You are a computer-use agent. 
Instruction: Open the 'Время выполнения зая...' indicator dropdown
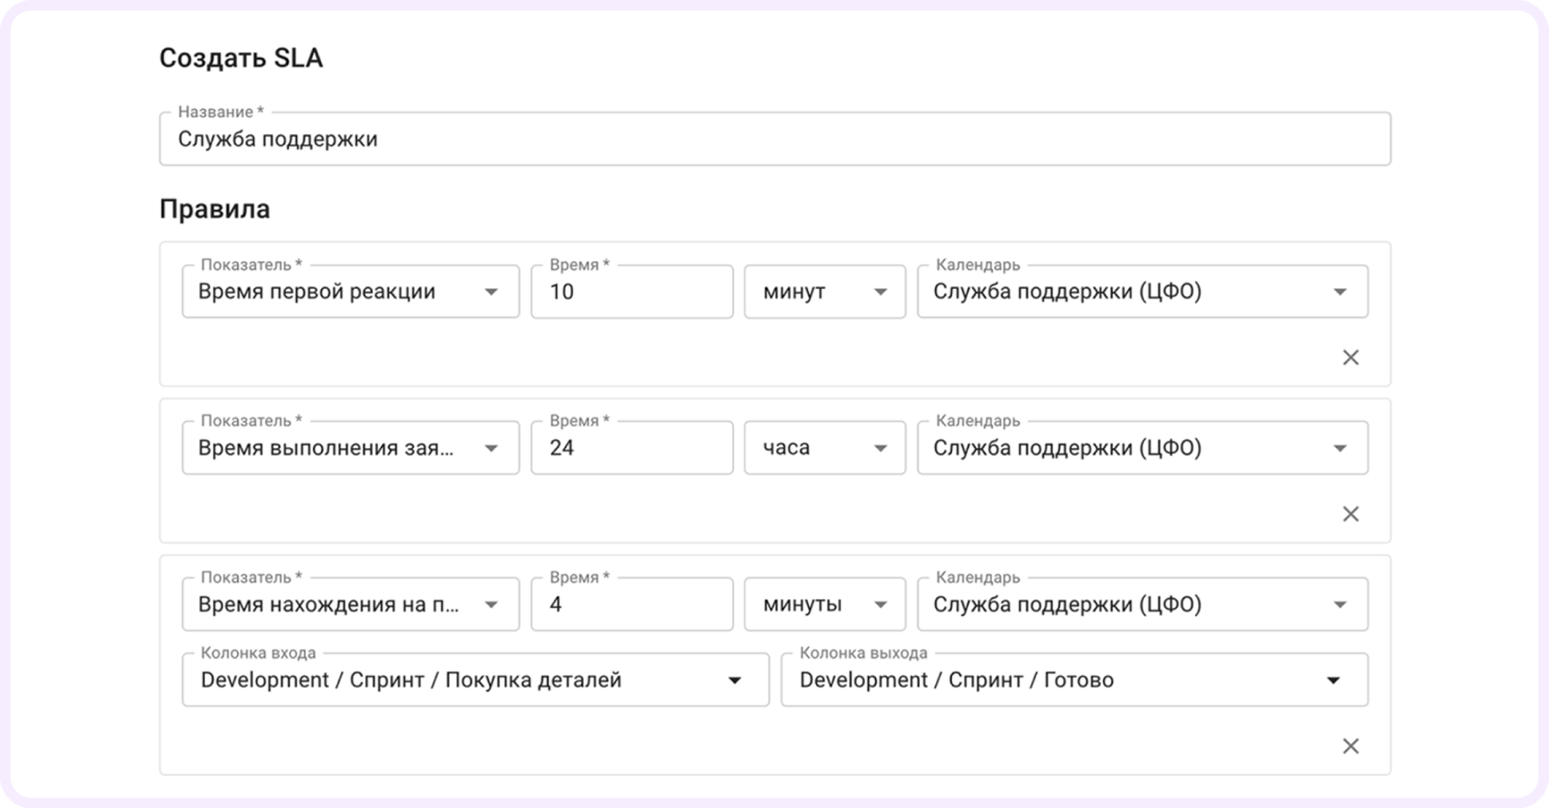point(350,449)
